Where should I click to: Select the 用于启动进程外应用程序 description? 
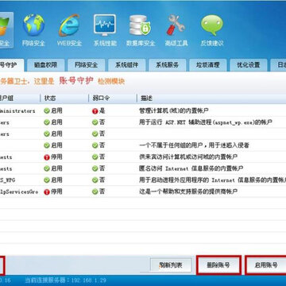click(x=212, y=180)
